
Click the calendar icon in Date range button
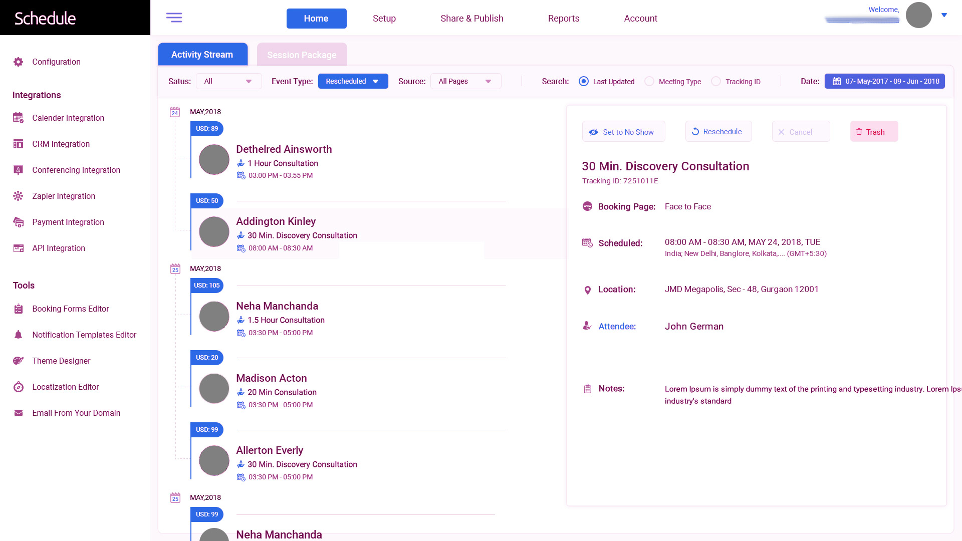(x=836, y=81)
